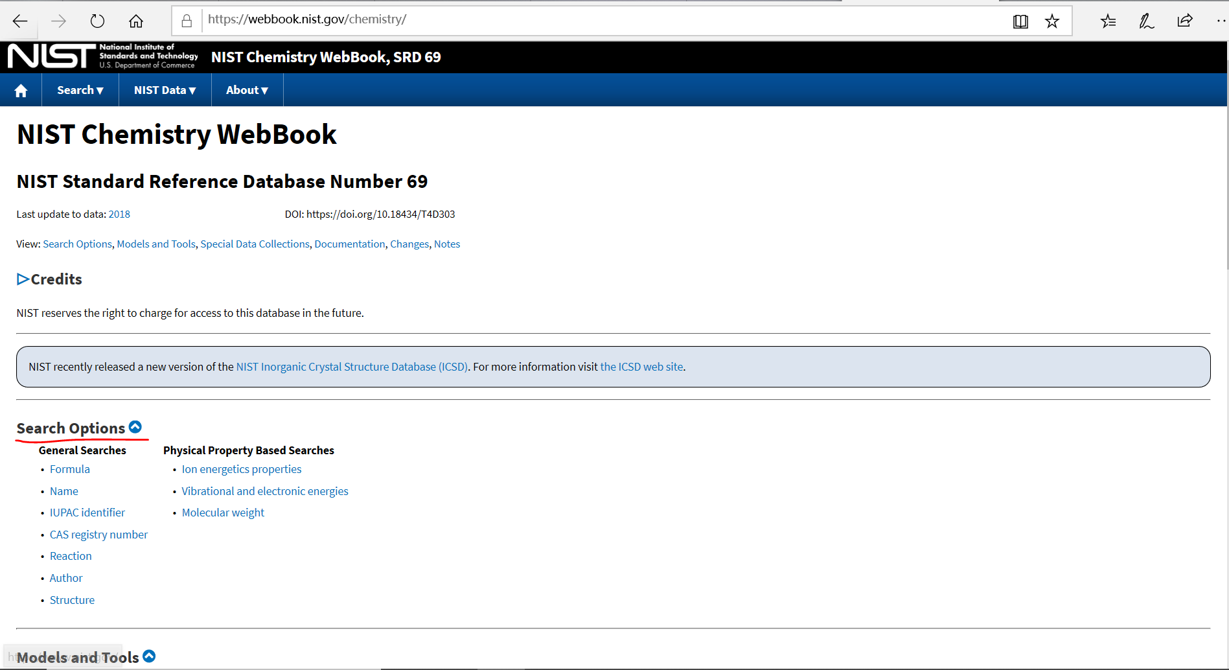This screenshot has height=670, width=1229.
Task: Click the Search Options section heading
Action: click(x=71, y=428)
